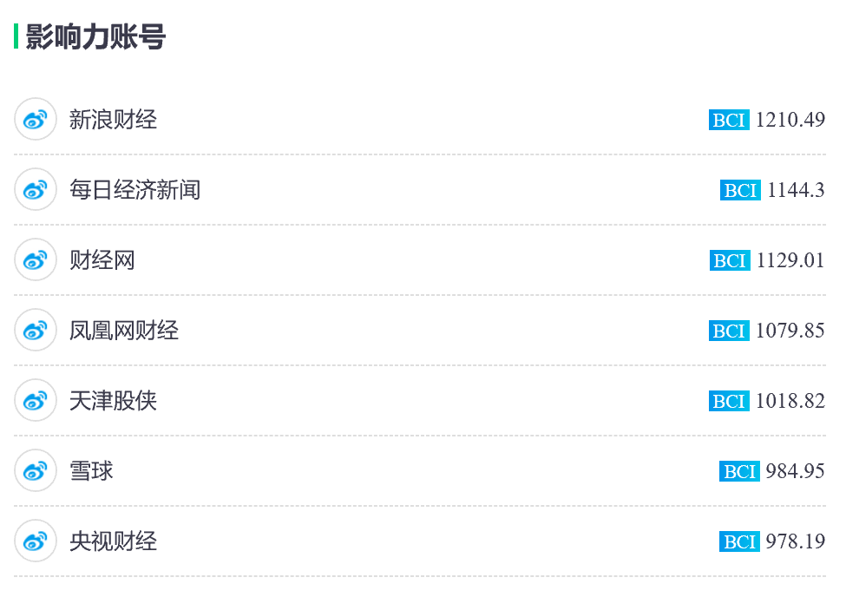
Task: Open the 天津股侠 account link
Action: pos(113,401)
